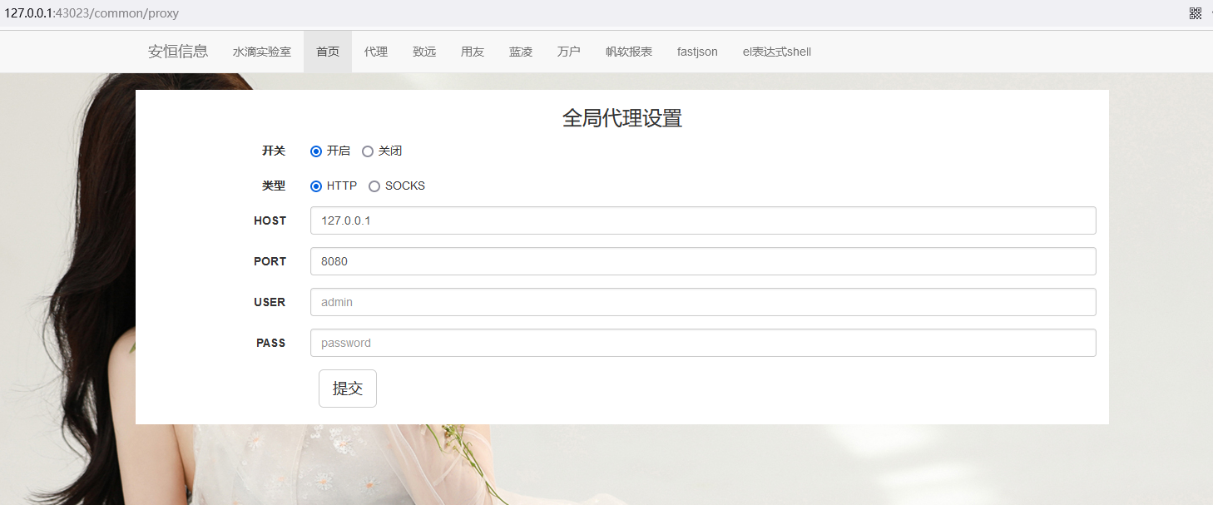Click the URL in the address bar

point(92,13)
